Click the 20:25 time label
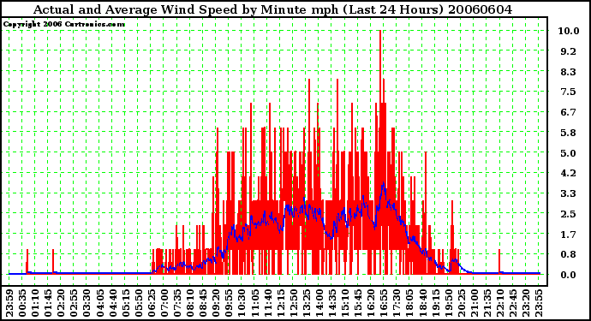The width and height of the screenshot is (591, 321). [461, 303]
